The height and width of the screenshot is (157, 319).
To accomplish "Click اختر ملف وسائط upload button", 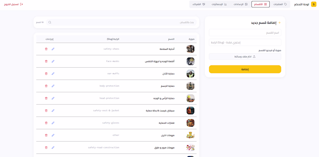I will 245,57.
